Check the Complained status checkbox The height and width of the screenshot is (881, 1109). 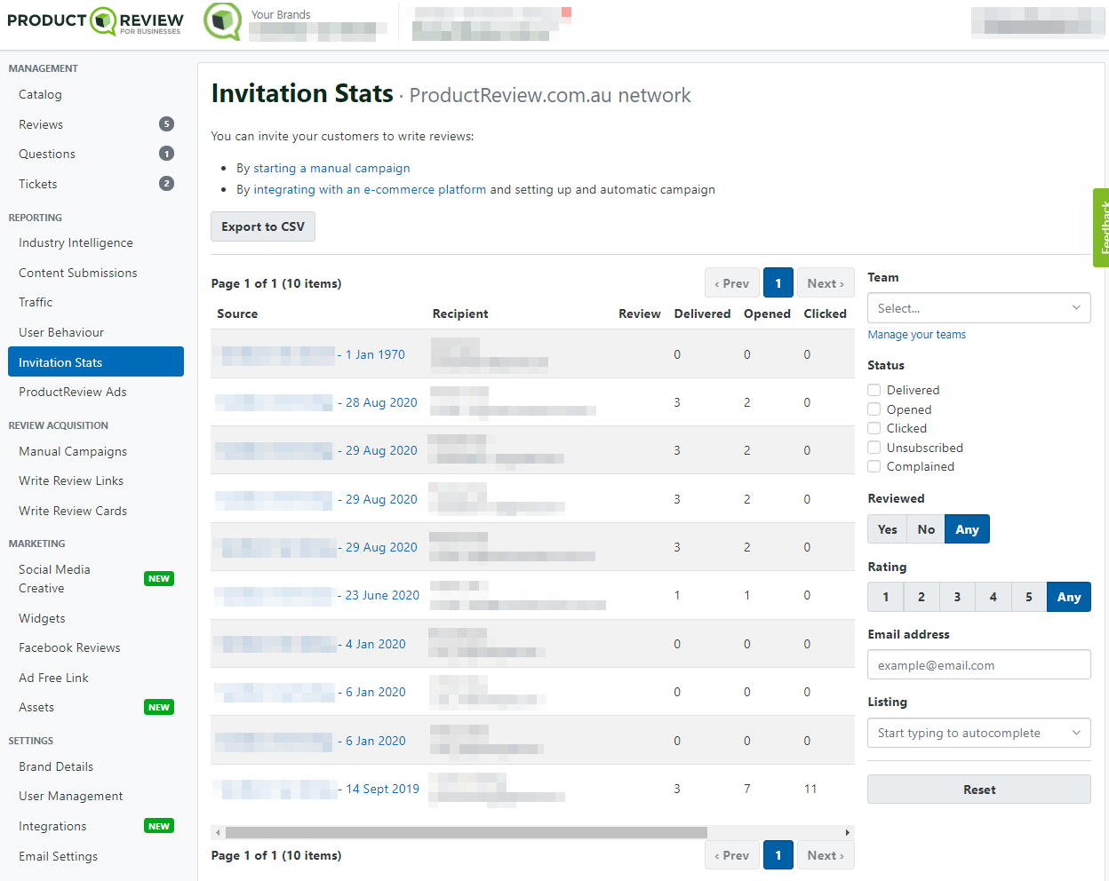point(874,466)
